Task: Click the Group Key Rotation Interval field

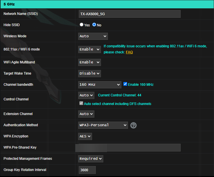Action: coord(87,170)
